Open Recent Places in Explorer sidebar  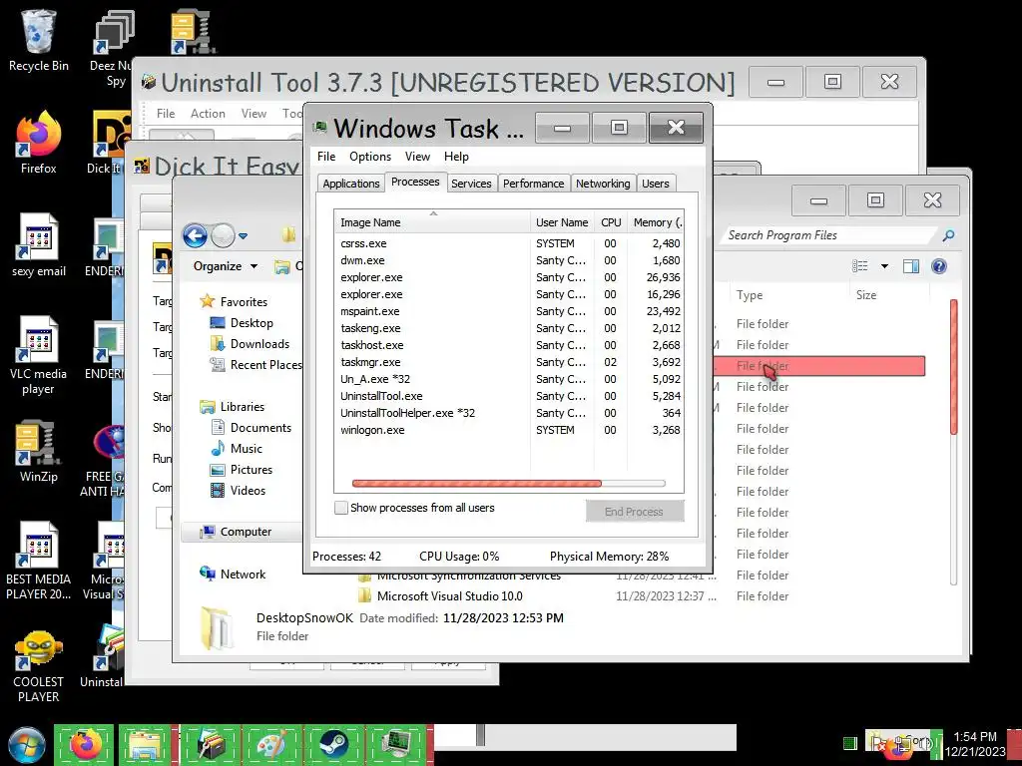[x=255, y=365]
